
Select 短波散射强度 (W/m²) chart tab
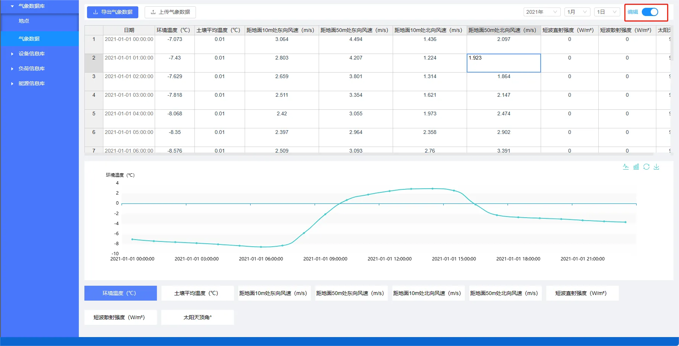coord(120,317)
